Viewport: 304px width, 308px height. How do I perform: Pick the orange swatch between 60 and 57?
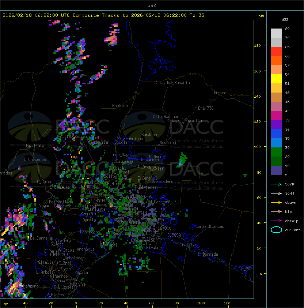[276, 60]
